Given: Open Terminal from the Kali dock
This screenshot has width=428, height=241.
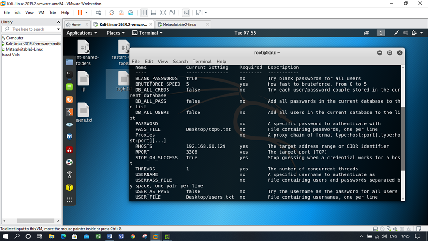Looking at the screenshot, I should tap(70, 74).
